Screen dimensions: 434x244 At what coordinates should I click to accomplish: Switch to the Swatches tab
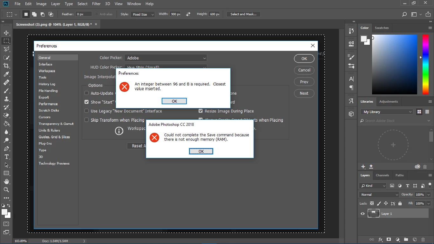(382, 28)
